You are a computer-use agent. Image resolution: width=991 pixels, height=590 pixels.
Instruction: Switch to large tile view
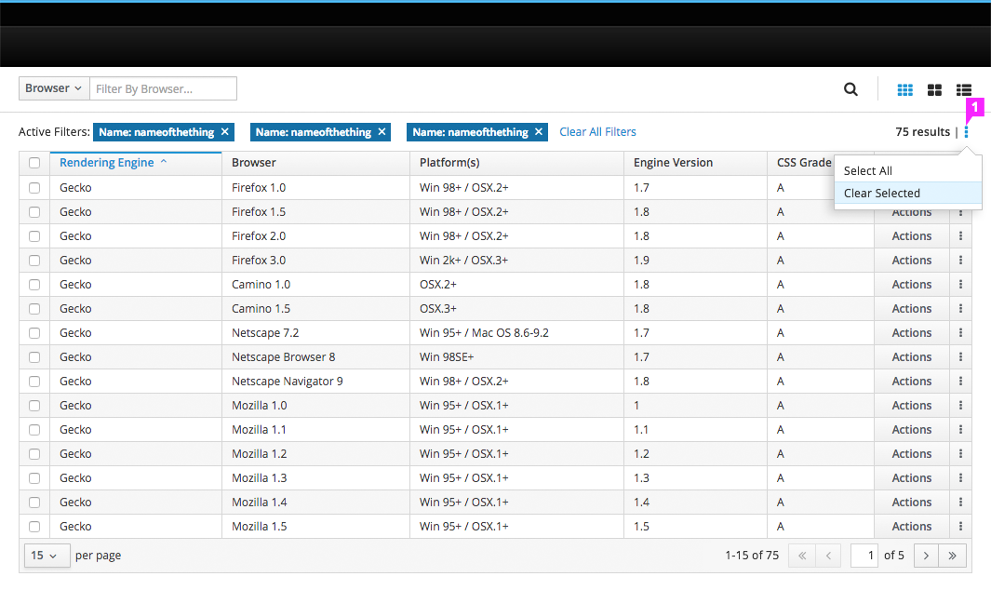pos(934,90)
